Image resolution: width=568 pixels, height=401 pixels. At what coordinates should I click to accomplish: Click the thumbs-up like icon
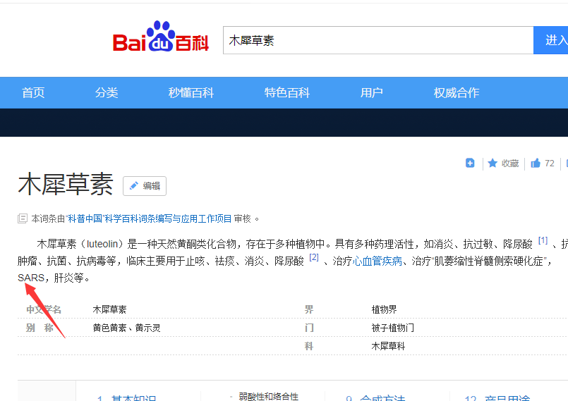click(x=536, y=164)
